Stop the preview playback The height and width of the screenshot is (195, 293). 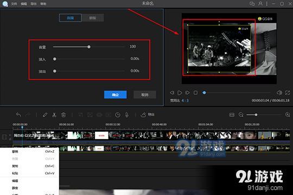tap(195, 93)
